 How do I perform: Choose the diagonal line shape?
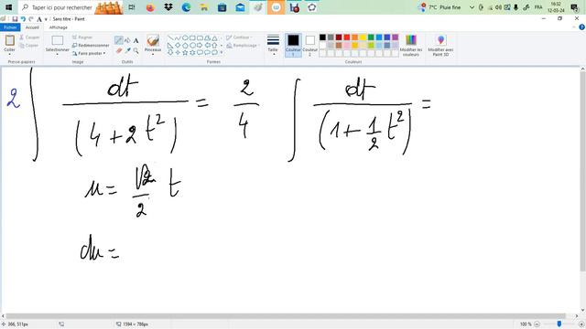[x=170, y=37]
